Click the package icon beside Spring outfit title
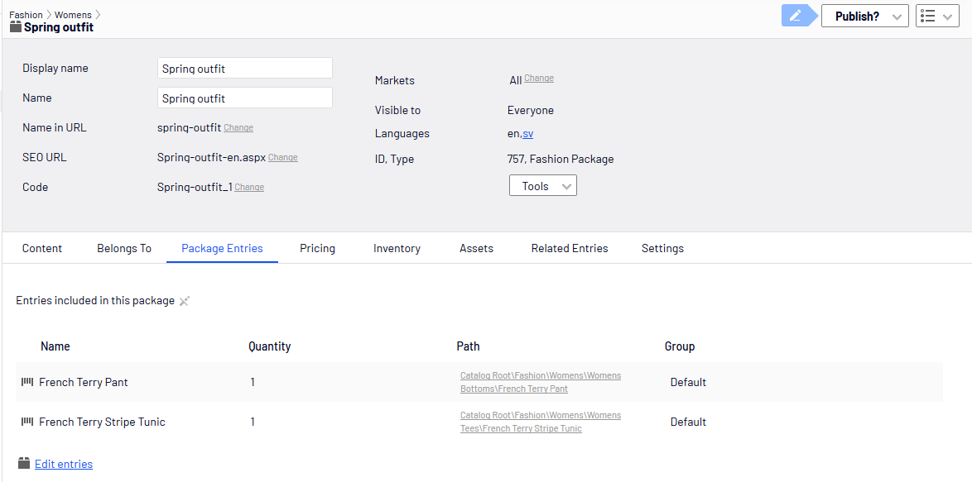This screenshot has width=972, height=482. tap(16, 27)
